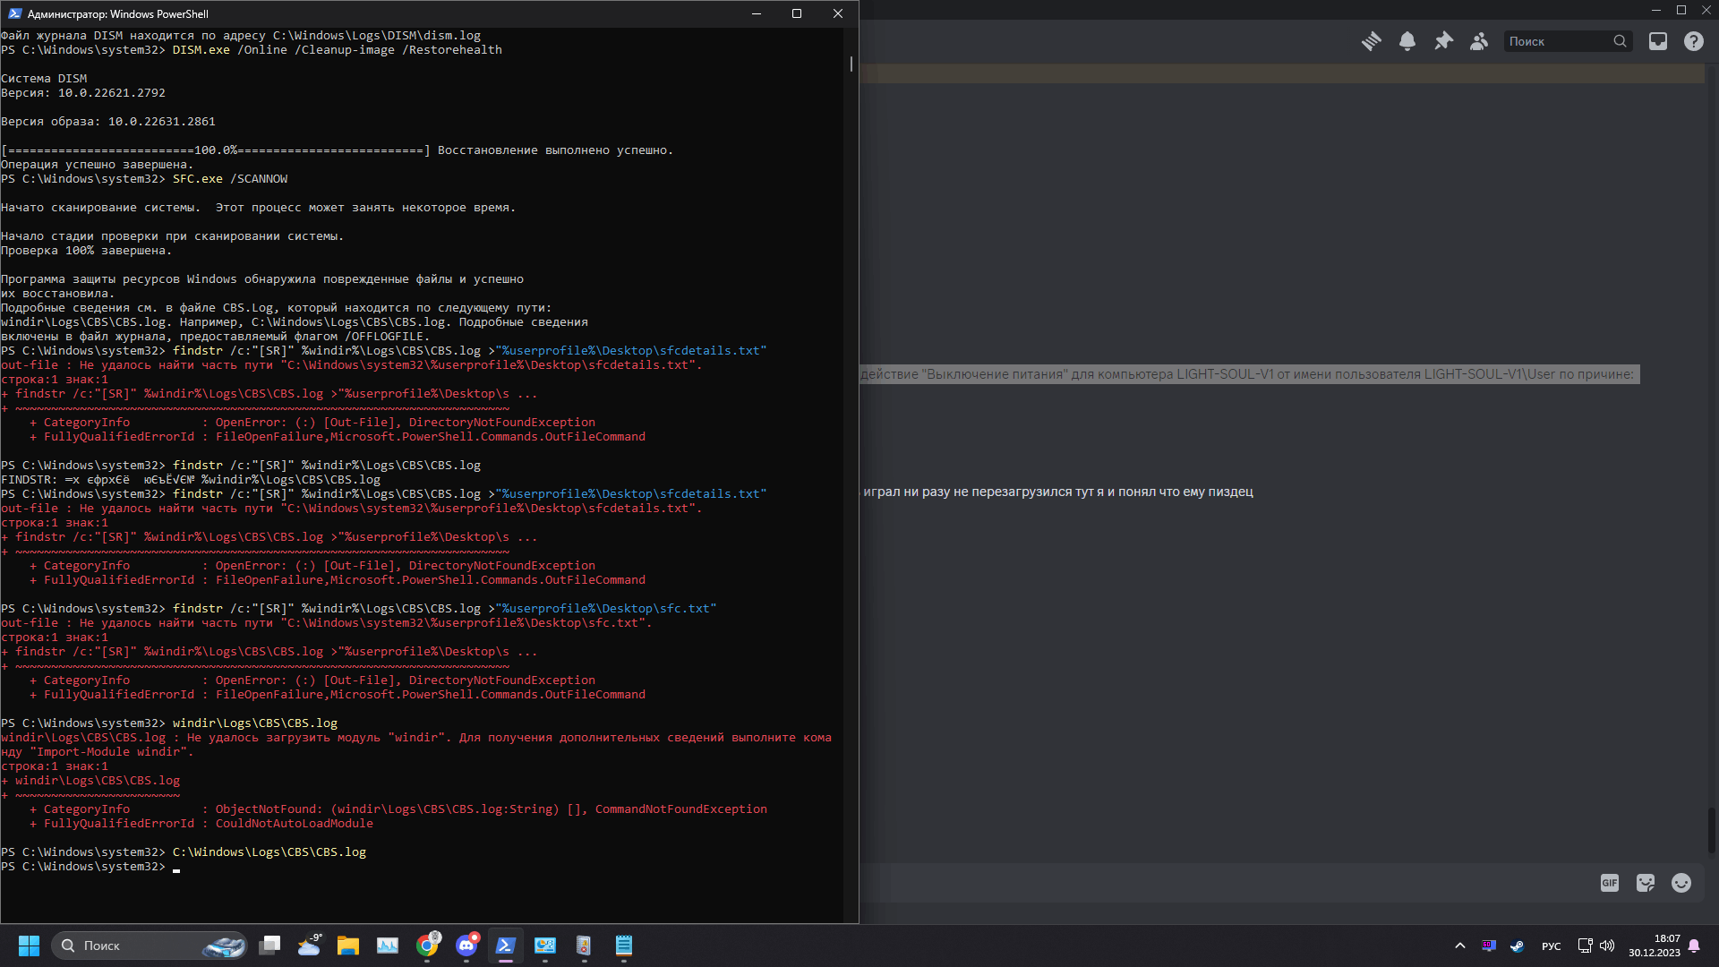Open GIF picker in Discord message bar
This screenshot has height=967, width=1719.
pyautogui.click(x=1610, y=883)
